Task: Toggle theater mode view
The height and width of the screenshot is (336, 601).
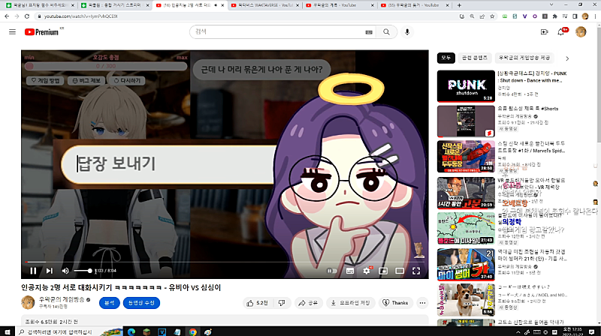Action: pyautogui.click(x=399, y=270)
